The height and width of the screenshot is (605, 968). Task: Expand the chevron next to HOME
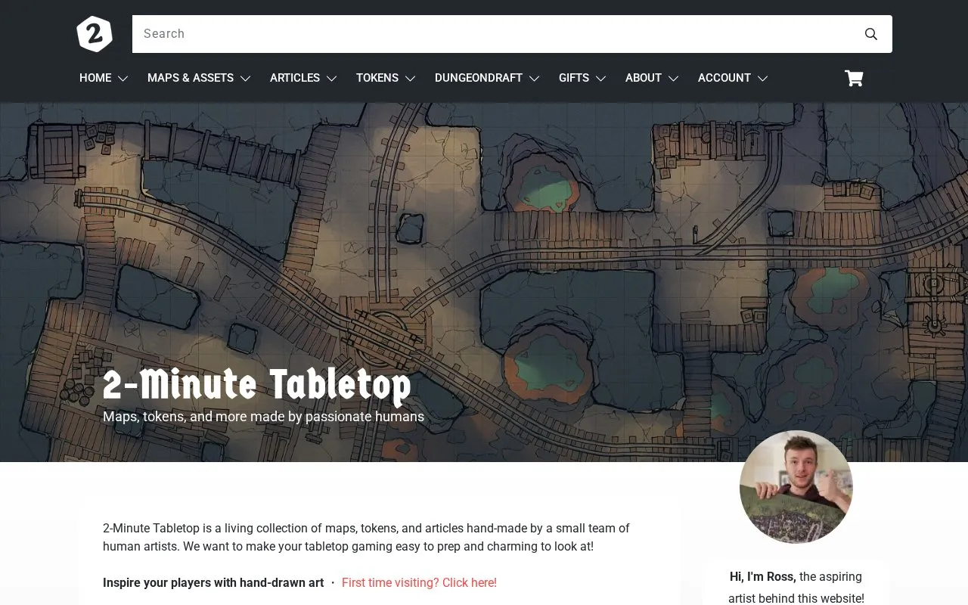[x=123, y=79]
